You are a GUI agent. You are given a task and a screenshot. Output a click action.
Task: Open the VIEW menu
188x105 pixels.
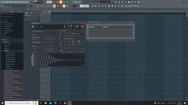click(15, 2)
